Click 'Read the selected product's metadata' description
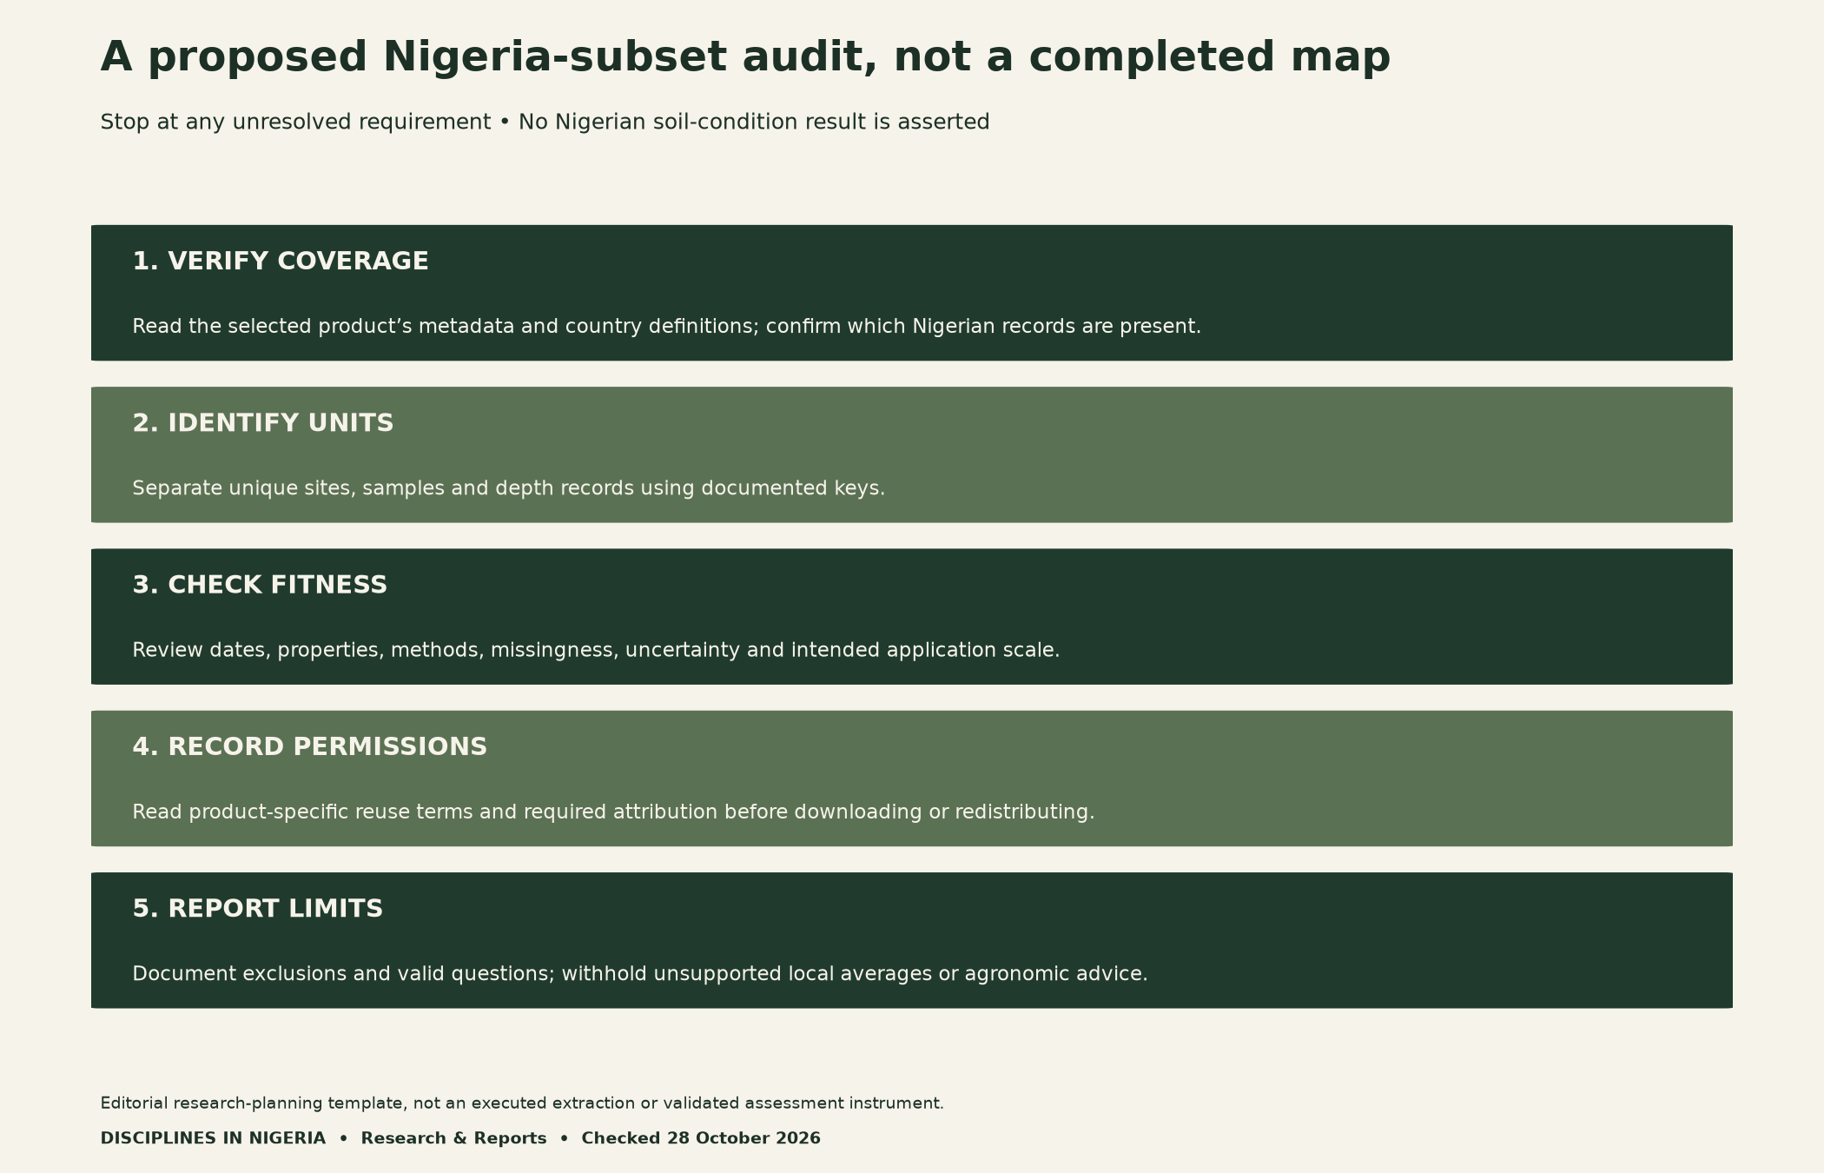 [x=666, y=327]
